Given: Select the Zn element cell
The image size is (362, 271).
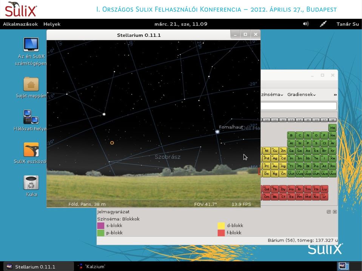Looking at the screenshot, I should point(283,151).
